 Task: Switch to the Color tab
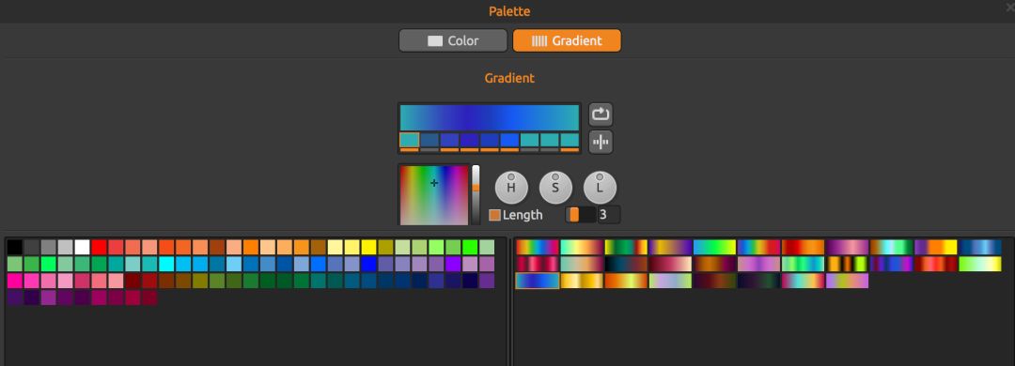coord(453,40)
